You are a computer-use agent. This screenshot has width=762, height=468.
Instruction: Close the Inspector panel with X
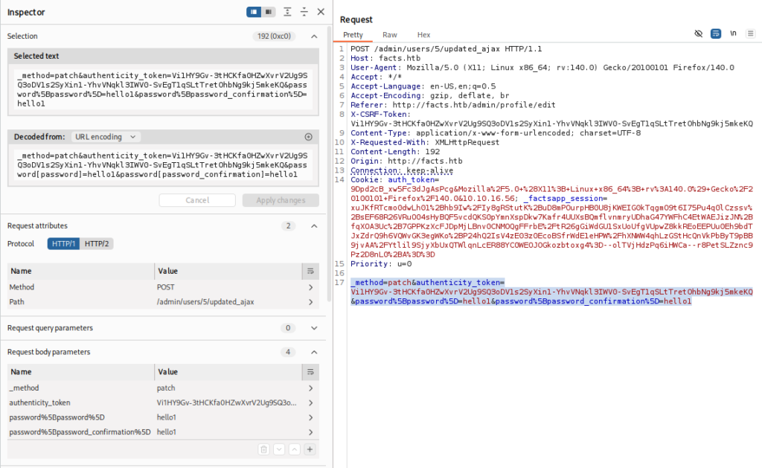pos(321,12)
